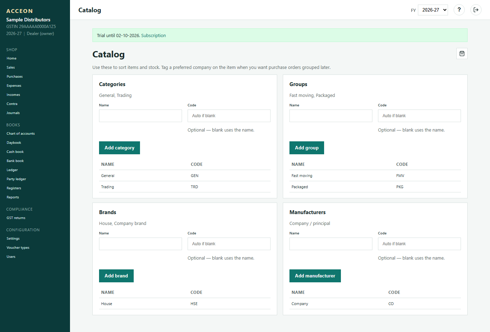Image resolution: width=490 pixels, height=332 pixels.
Task: Click the Add group button
Action: (x=307, y=148)
